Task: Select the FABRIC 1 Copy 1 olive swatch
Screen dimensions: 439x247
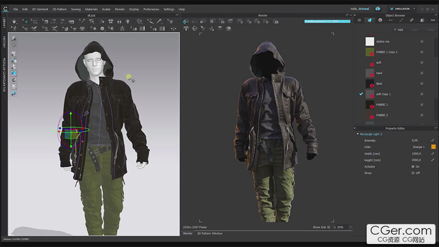Action: point(370,52)
